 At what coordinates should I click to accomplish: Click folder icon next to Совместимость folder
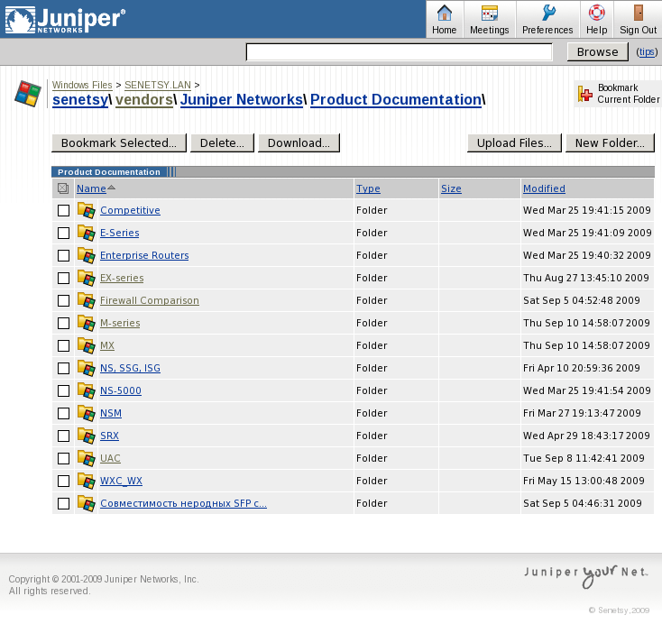[x=86, y=503]
